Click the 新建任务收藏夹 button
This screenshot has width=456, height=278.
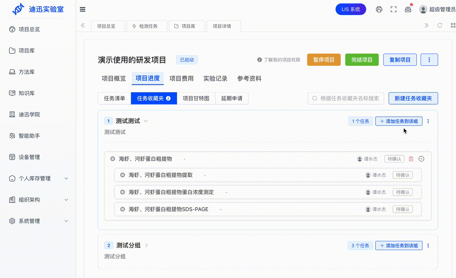[413, 98]
